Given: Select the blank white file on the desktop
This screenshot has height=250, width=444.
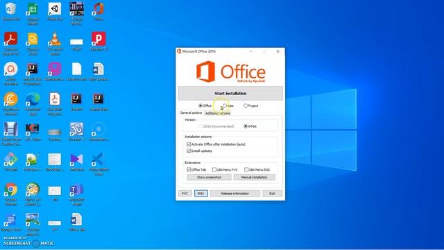Looking at the screenshot, I should (76, 72).
